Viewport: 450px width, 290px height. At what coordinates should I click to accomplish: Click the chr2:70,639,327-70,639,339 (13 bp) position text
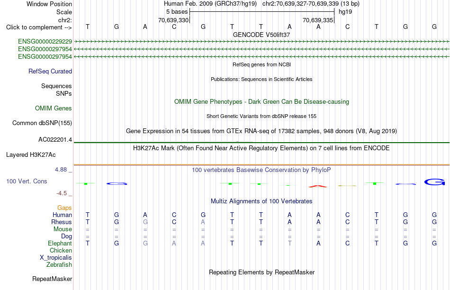pos(311,4)
